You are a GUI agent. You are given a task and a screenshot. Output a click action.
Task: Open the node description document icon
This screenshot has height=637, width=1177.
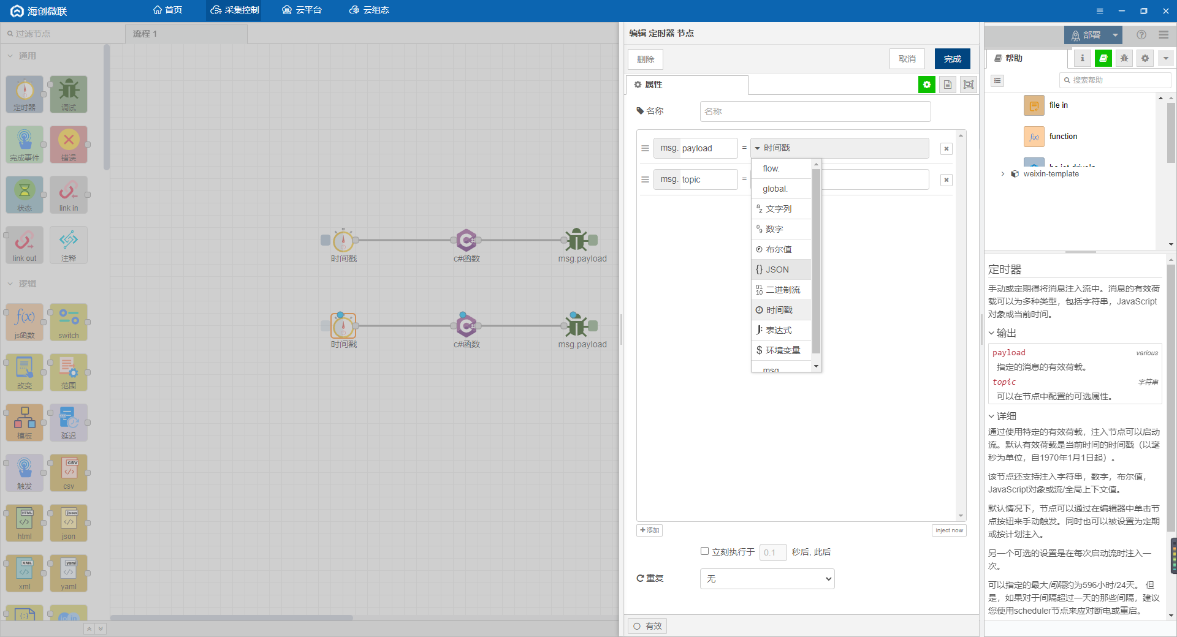tap(948, 85)
